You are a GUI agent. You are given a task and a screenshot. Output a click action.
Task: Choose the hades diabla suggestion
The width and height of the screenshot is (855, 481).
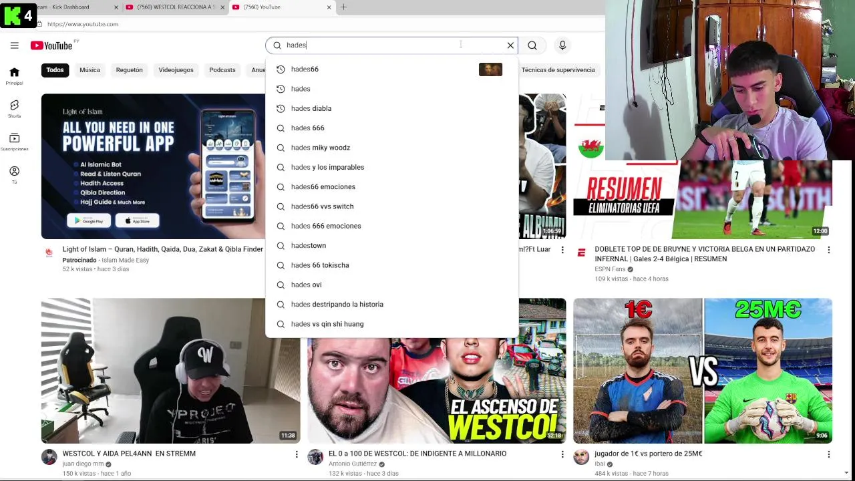pos(391,108)
